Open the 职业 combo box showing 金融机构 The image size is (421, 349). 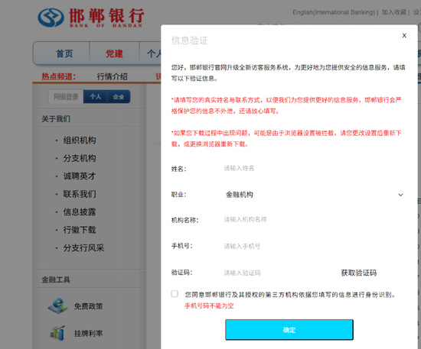(312, 195)
